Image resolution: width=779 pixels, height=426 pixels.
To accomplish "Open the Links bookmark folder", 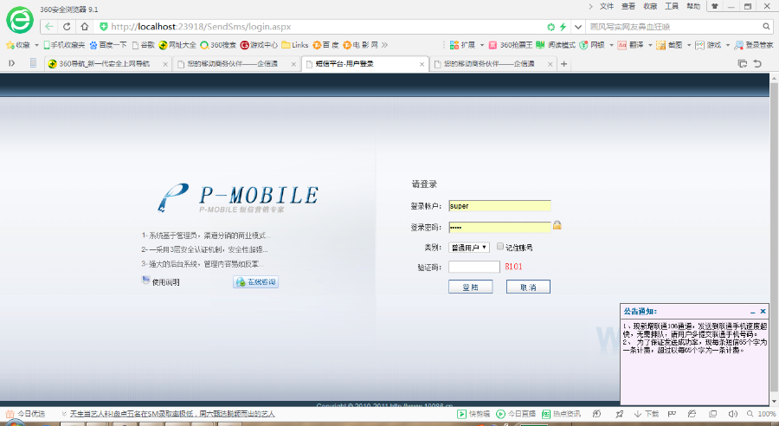I will (294, 45).
